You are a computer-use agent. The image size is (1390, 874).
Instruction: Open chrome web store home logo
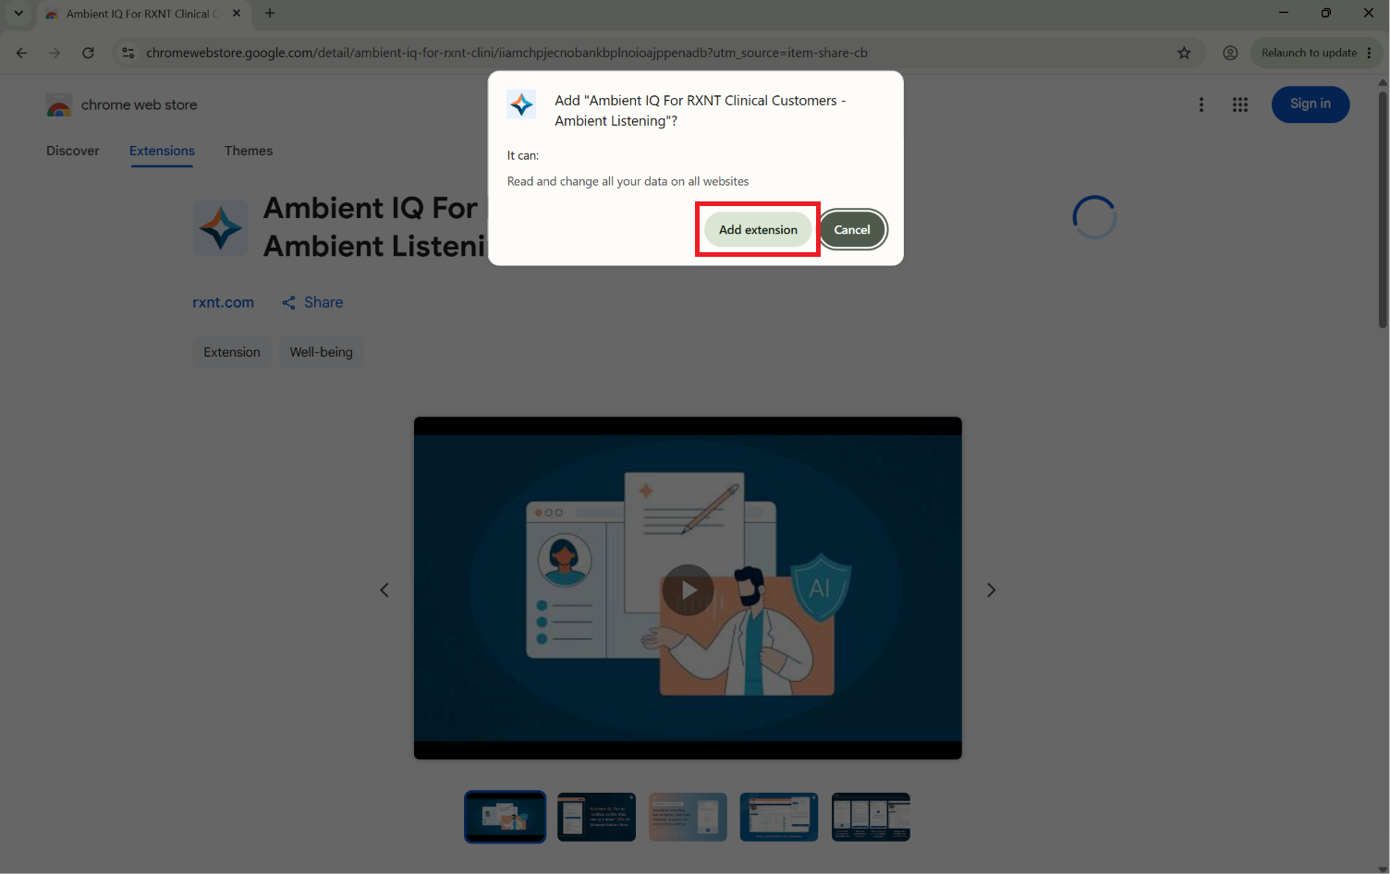[x=122, y=105]
